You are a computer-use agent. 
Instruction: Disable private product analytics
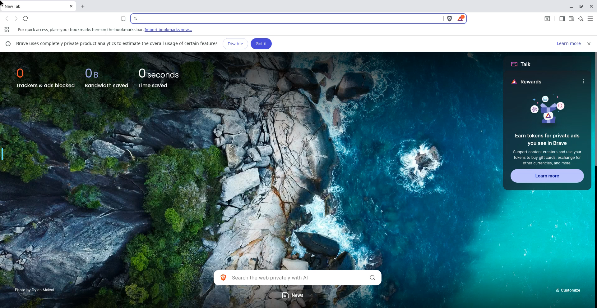[x=235, y=44]
